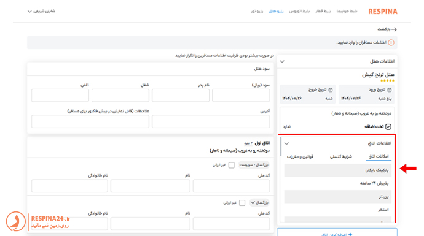Image resolution: width=424 pixels, height=236 pixels.
Task: Select the hotel reservation (رزرو هتل) menu
Action: point(276,11)
